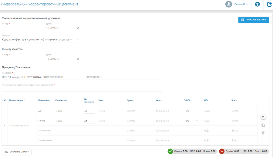Click the Наименование cell in row 1
Screen dimensions: 273x157
(x=20, y=125)
